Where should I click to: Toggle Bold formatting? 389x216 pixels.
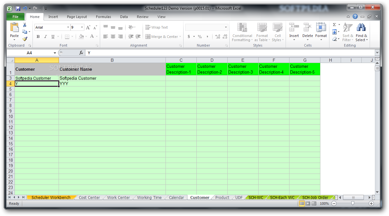(38, 37)
